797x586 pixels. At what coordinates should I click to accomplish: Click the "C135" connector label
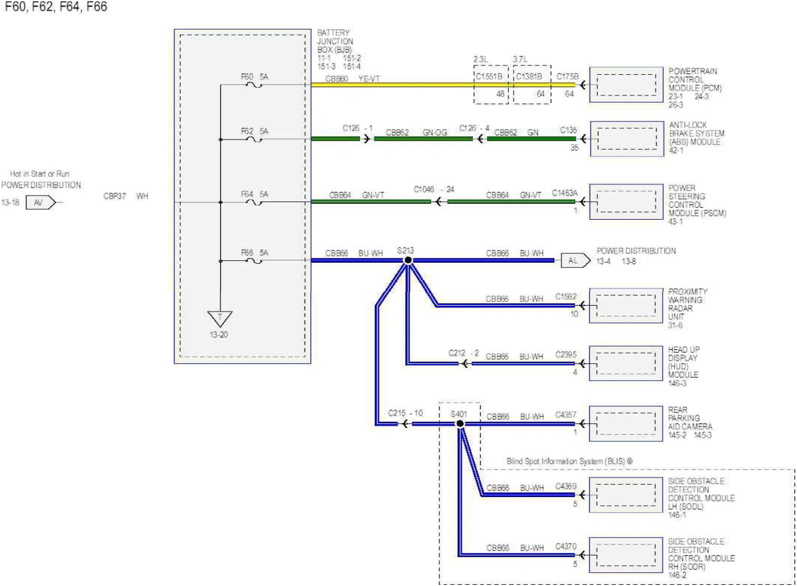click(x=568, y=130)
